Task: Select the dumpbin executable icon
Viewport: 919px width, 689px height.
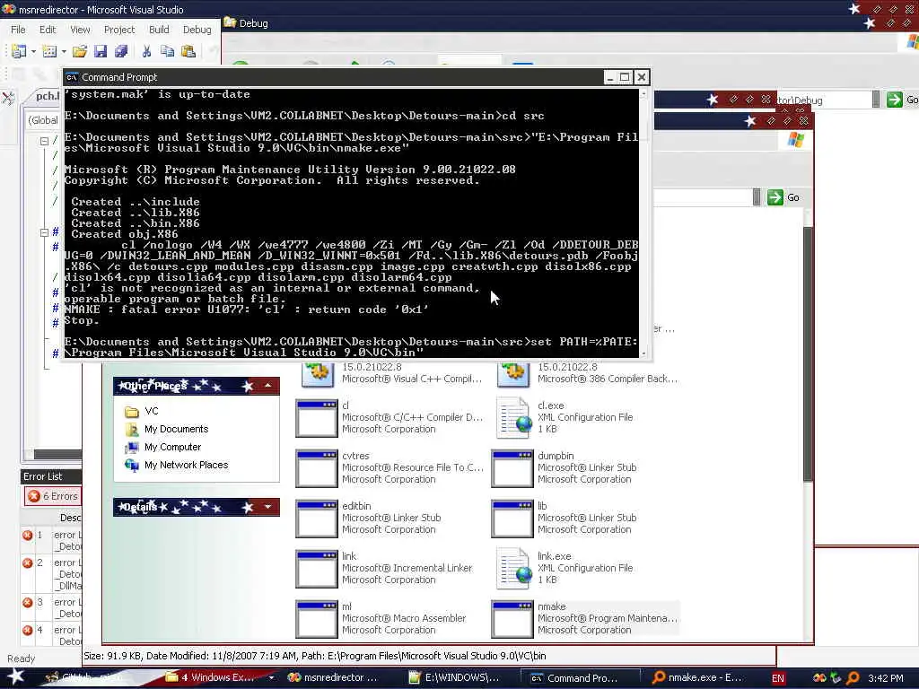Action: click(x=512, y=468)
